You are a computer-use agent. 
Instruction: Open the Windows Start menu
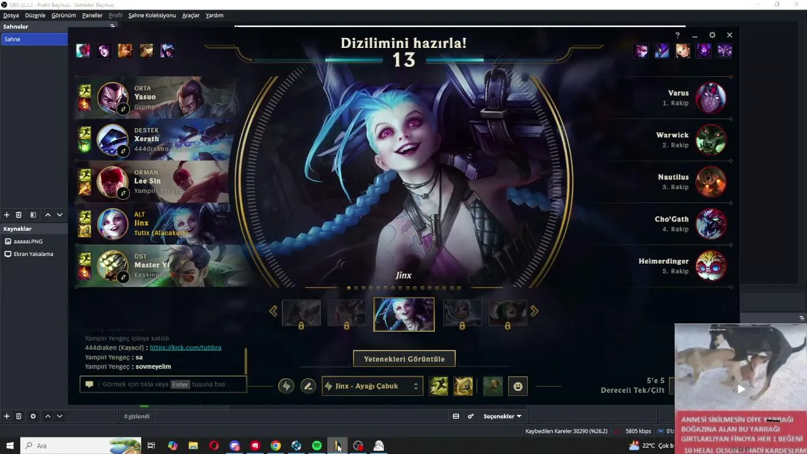pos(10,446)
